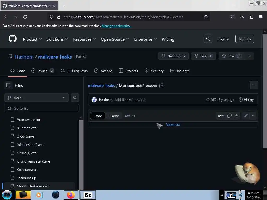Open Firefox from the taskbar
This screenshot has width=267, height=200.
coord(71,195)
